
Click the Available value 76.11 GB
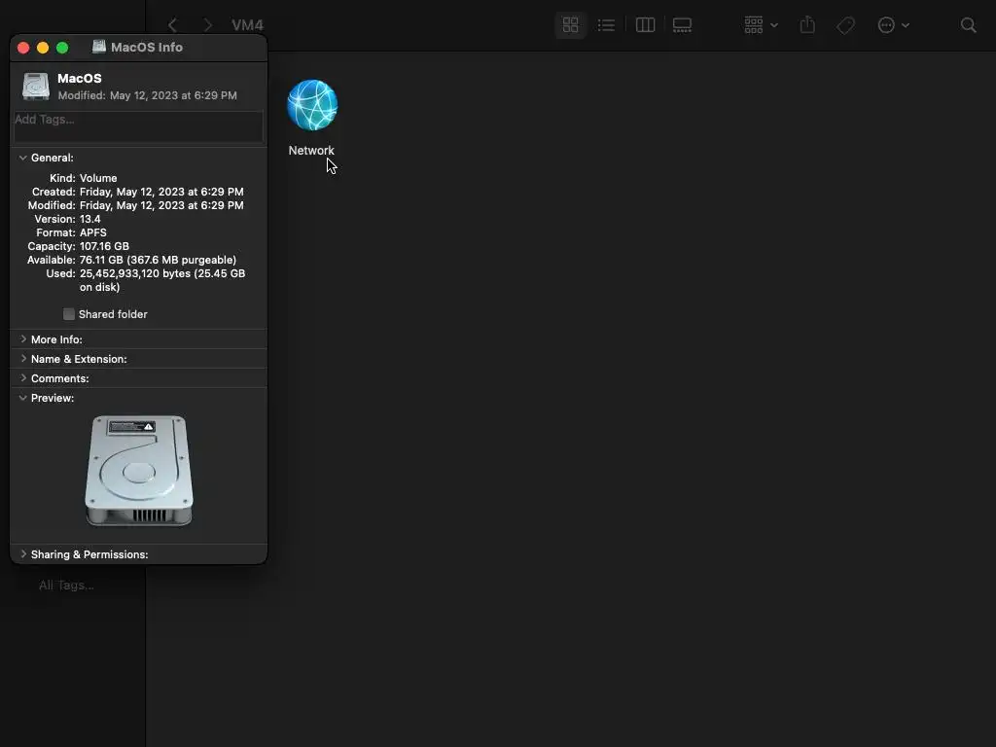158,260
